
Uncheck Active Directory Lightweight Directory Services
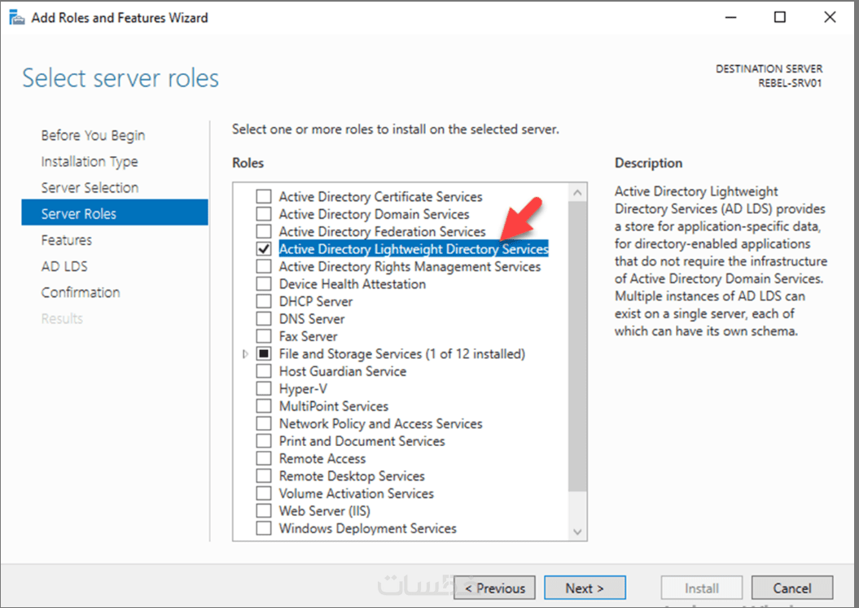tap(264, 249)
